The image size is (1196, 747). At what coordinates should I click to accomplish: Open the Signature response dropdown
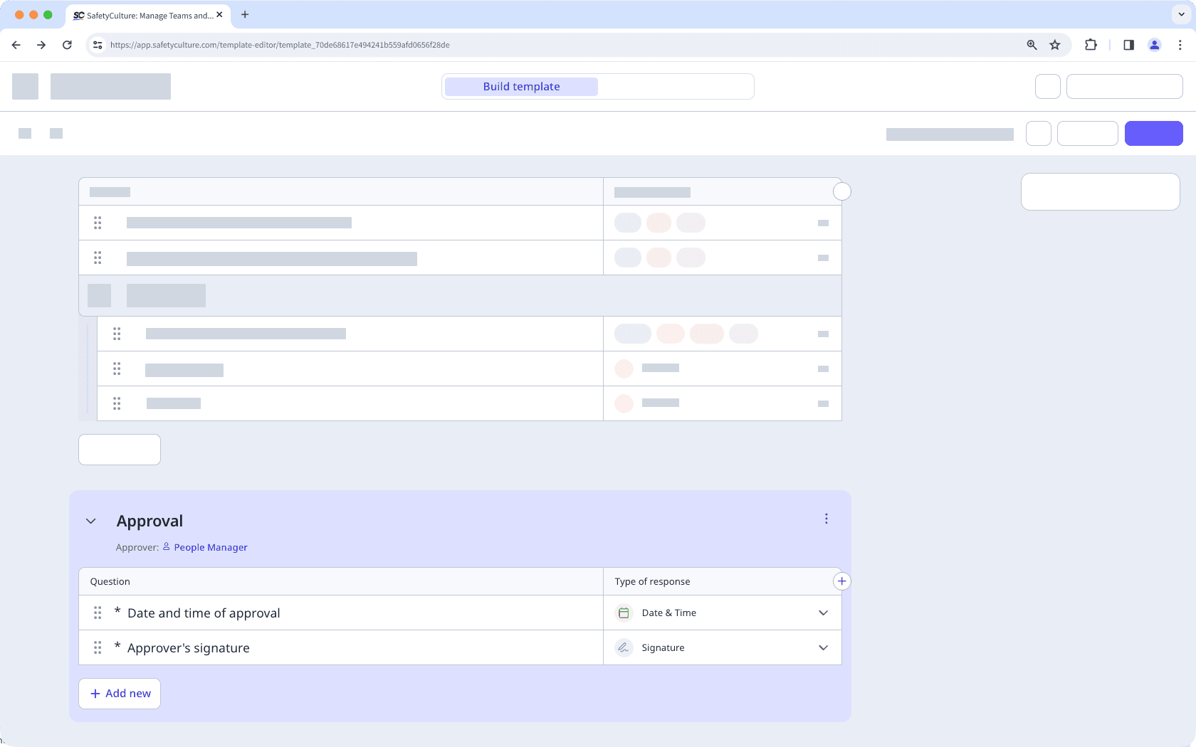823,647
